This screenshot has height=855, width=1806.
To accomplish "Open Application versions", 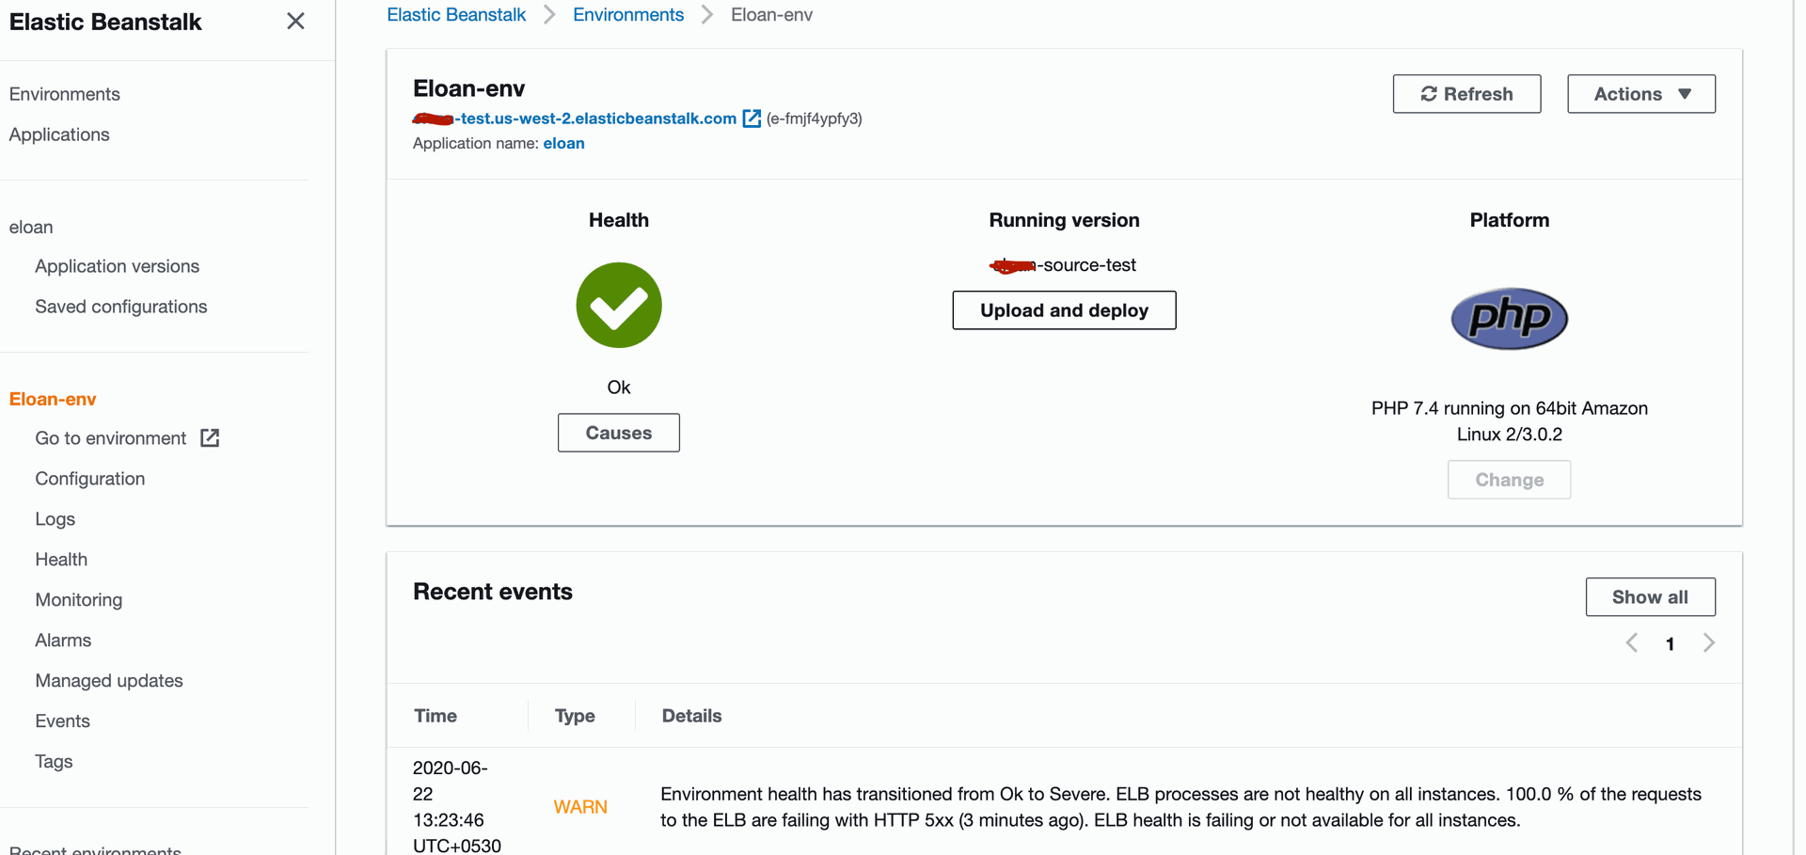I will [x=118, y=266].
